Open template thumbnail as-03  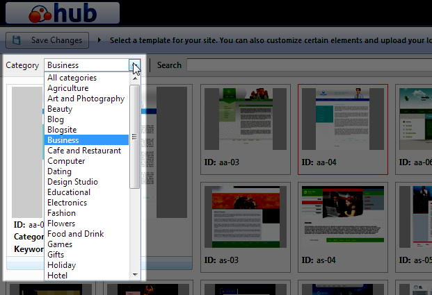(x=244, y=217)
